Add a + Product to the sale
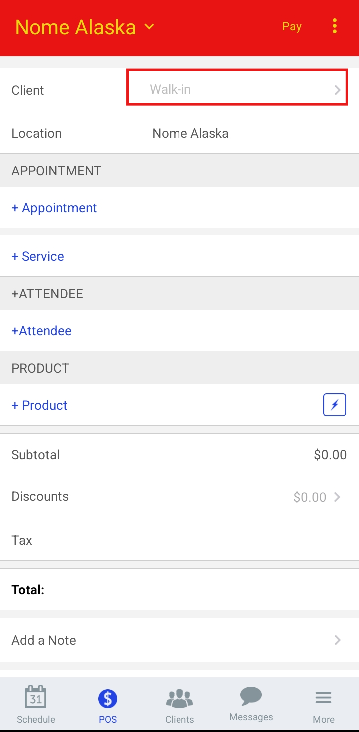The height and width of the screenshot is (732, 359). tap(39, 405)
